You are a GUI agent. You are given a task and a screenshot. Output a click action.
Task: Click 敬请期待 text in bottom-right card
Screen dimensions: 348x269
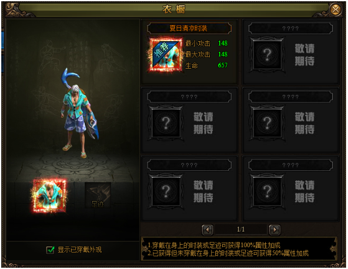[304, 192]
